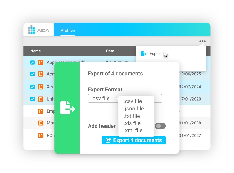Uncheck the checkbox for row dated 17/01/2020

[32, 99]
